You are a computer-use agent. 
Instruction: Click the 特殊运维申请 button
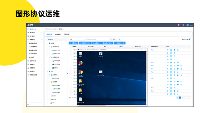[119, 43]
